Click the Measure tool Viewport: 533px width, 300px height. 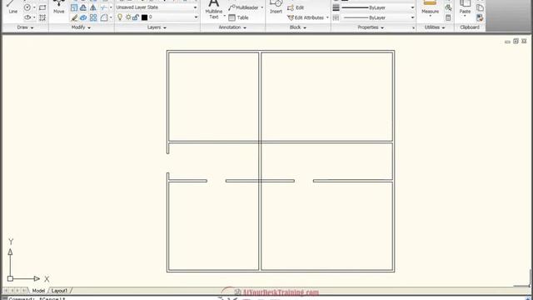(430, 7)
